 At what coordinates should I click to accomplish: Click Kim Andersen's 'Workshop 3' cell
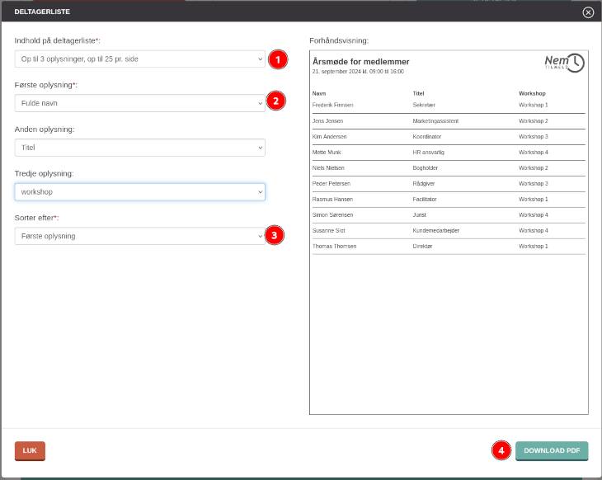click(x=534, y=137)
